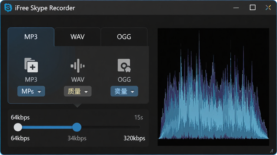
Task: Click the MP3 add-file icon
Action: click(x=31, y=65)
